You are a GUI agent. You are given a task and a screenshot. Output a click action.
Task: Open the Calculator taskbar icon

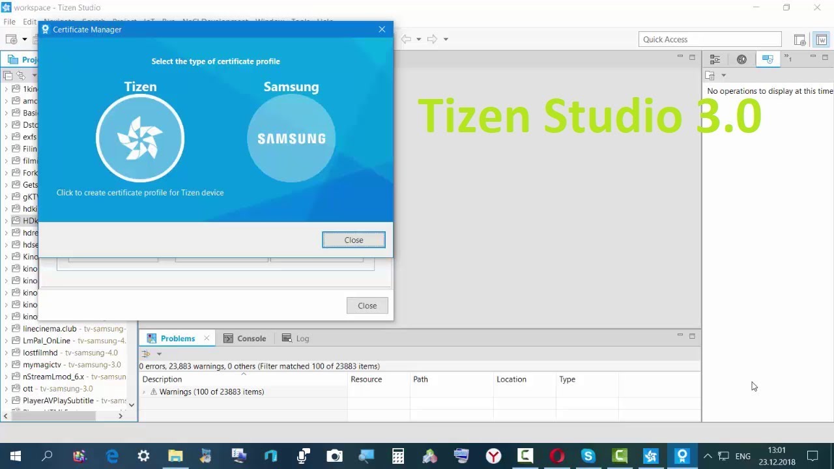(398, 456)
